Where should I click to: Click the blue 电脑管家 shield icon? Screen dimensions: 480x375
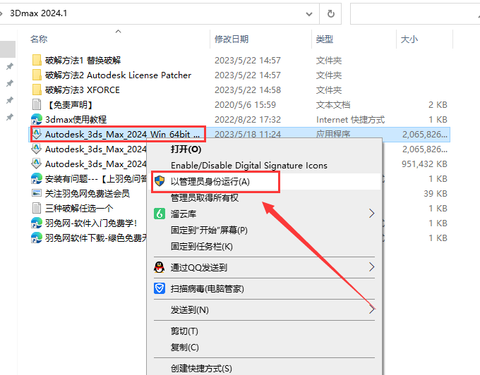[x=160, y=288]
